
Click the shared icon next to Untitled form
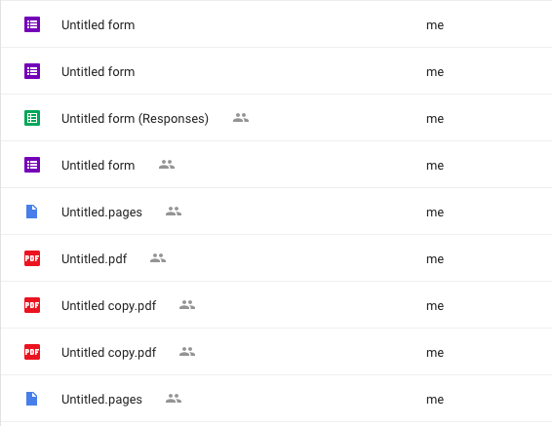tap(167, 165)
